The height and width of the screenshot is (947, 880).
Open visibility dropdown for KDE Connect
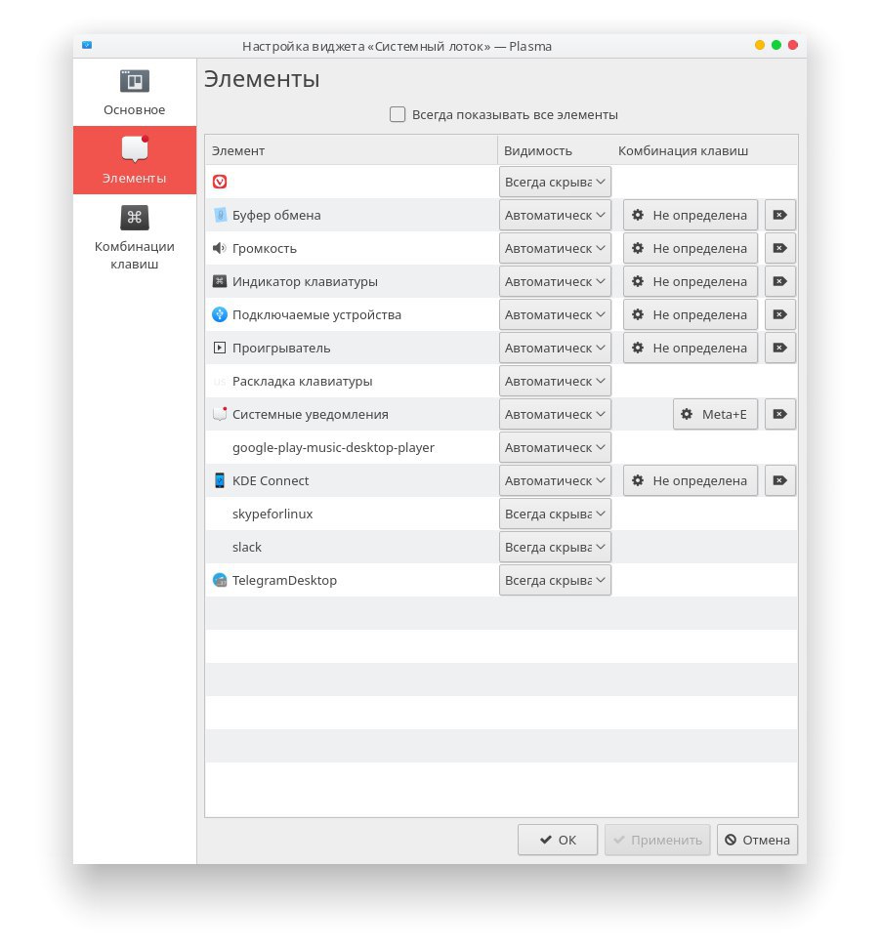pyautogui.click(x=555, y=480)
